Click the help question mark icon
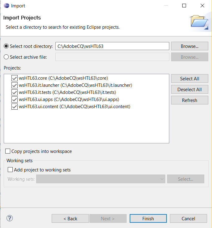The width and height of the screenshot is (212, 228). (x=10, y=218)
